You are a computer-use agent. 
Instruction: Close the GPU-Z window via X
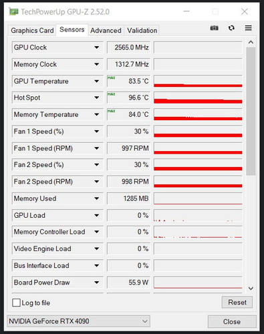coord(245,11)
